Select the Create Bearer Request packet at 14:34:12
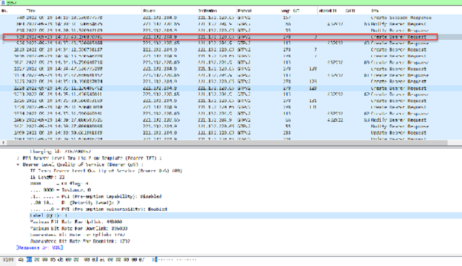The width and height of the screenshot is (462, 266). tap(231, 50)
